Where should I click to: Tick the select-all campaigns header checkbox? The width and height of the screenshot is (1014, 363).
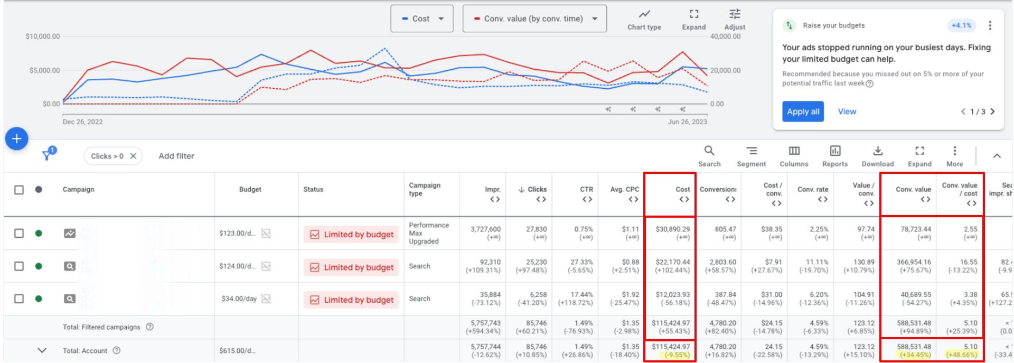click(19, 190)
